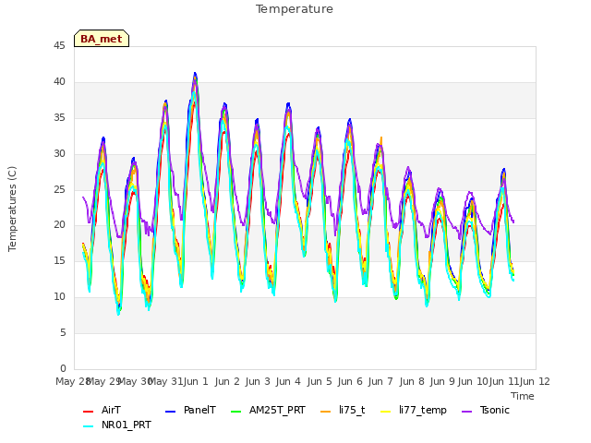Click the Time axis label
The width and height of the screenshot is (591, 443).
pos(523,396)
